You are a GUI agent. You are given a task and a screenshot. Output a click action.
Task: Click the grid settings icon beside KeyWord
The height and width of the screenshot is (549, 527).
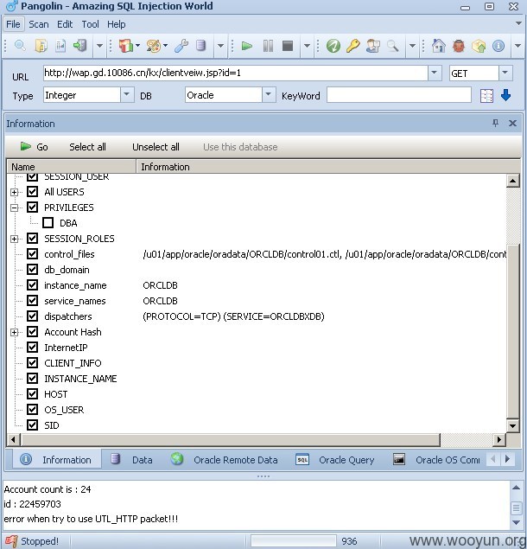point(486,96)
